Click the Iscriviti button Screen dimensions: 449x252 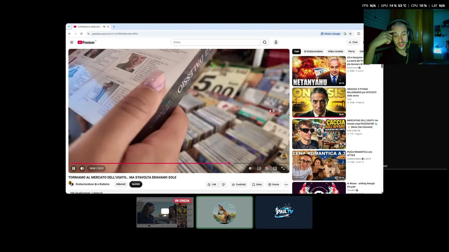[x=136, y=184]
